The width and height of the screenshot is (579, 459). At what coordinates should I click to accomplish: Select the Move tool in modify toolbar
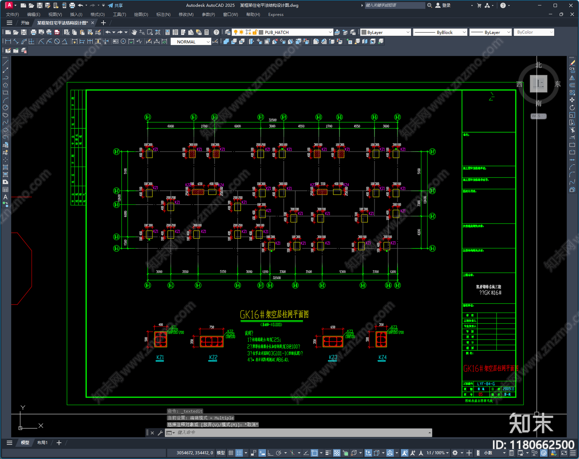click(x=572, y=100)
